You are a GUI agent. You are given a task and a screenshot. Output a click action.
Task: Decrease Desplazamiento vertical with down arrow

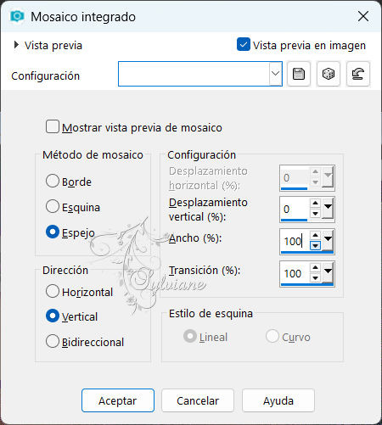tap(315, 214)
